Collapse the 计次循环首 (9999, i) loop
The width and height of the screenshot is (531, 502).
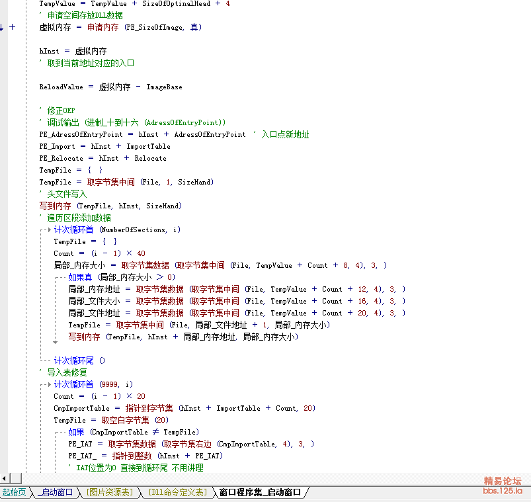[50, 384]
